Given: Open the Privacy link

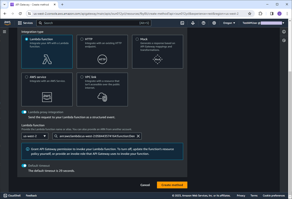Looking at the screenshot, I should coord(241,196).
